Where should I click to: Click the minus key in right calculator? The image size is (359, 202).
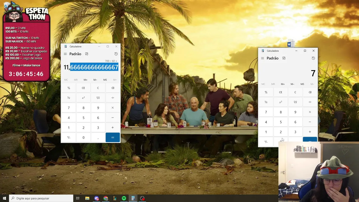tap(310, 122)
